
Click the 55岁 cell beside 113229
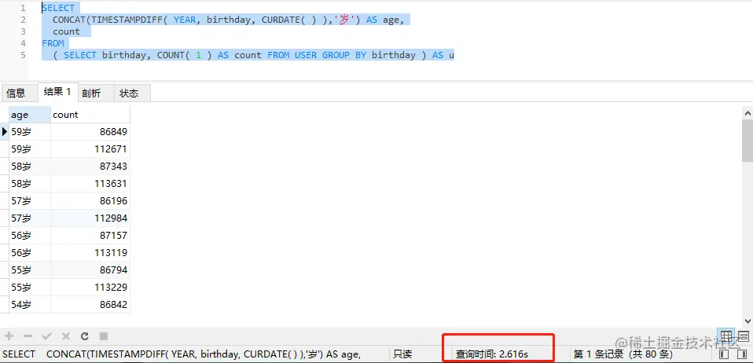click(x=30, y=287)
